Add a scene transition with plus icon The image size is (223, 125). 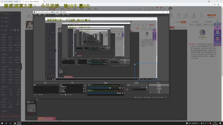(x=142, y=87)
